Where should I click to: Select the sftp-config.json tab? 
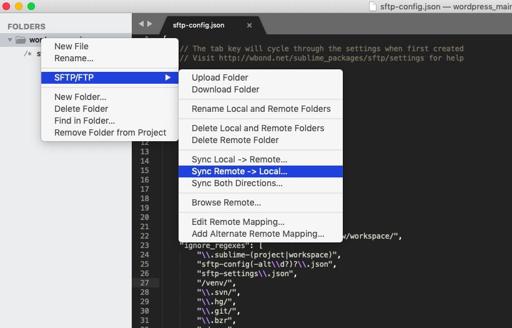pyautogui.click(x=199, y=26)
